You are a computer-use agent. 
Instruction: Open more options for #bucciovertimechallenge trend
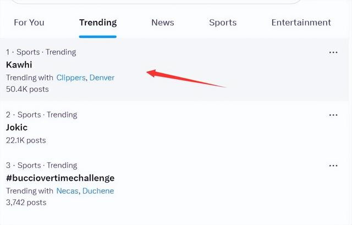pyautogui.click(x=333, y=166)
